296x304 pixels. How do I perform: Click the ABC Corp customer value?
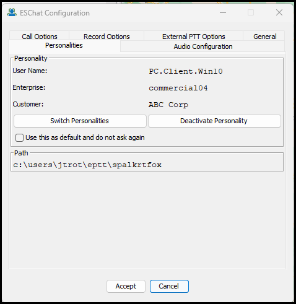(168, 105)
